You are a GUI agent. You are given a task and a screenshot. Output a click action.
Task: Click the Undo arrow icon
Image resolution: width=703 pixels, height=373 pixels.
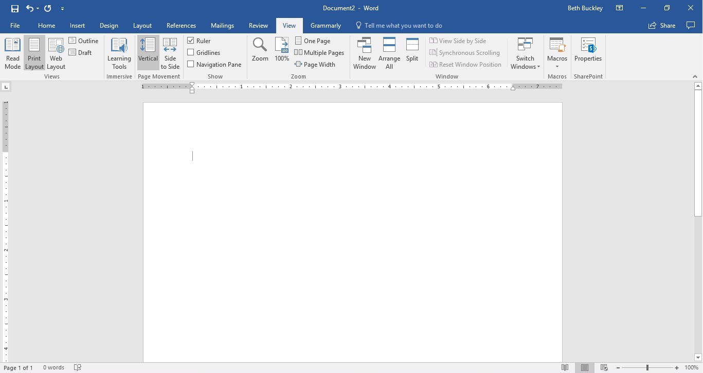click(x=30, y=8)
